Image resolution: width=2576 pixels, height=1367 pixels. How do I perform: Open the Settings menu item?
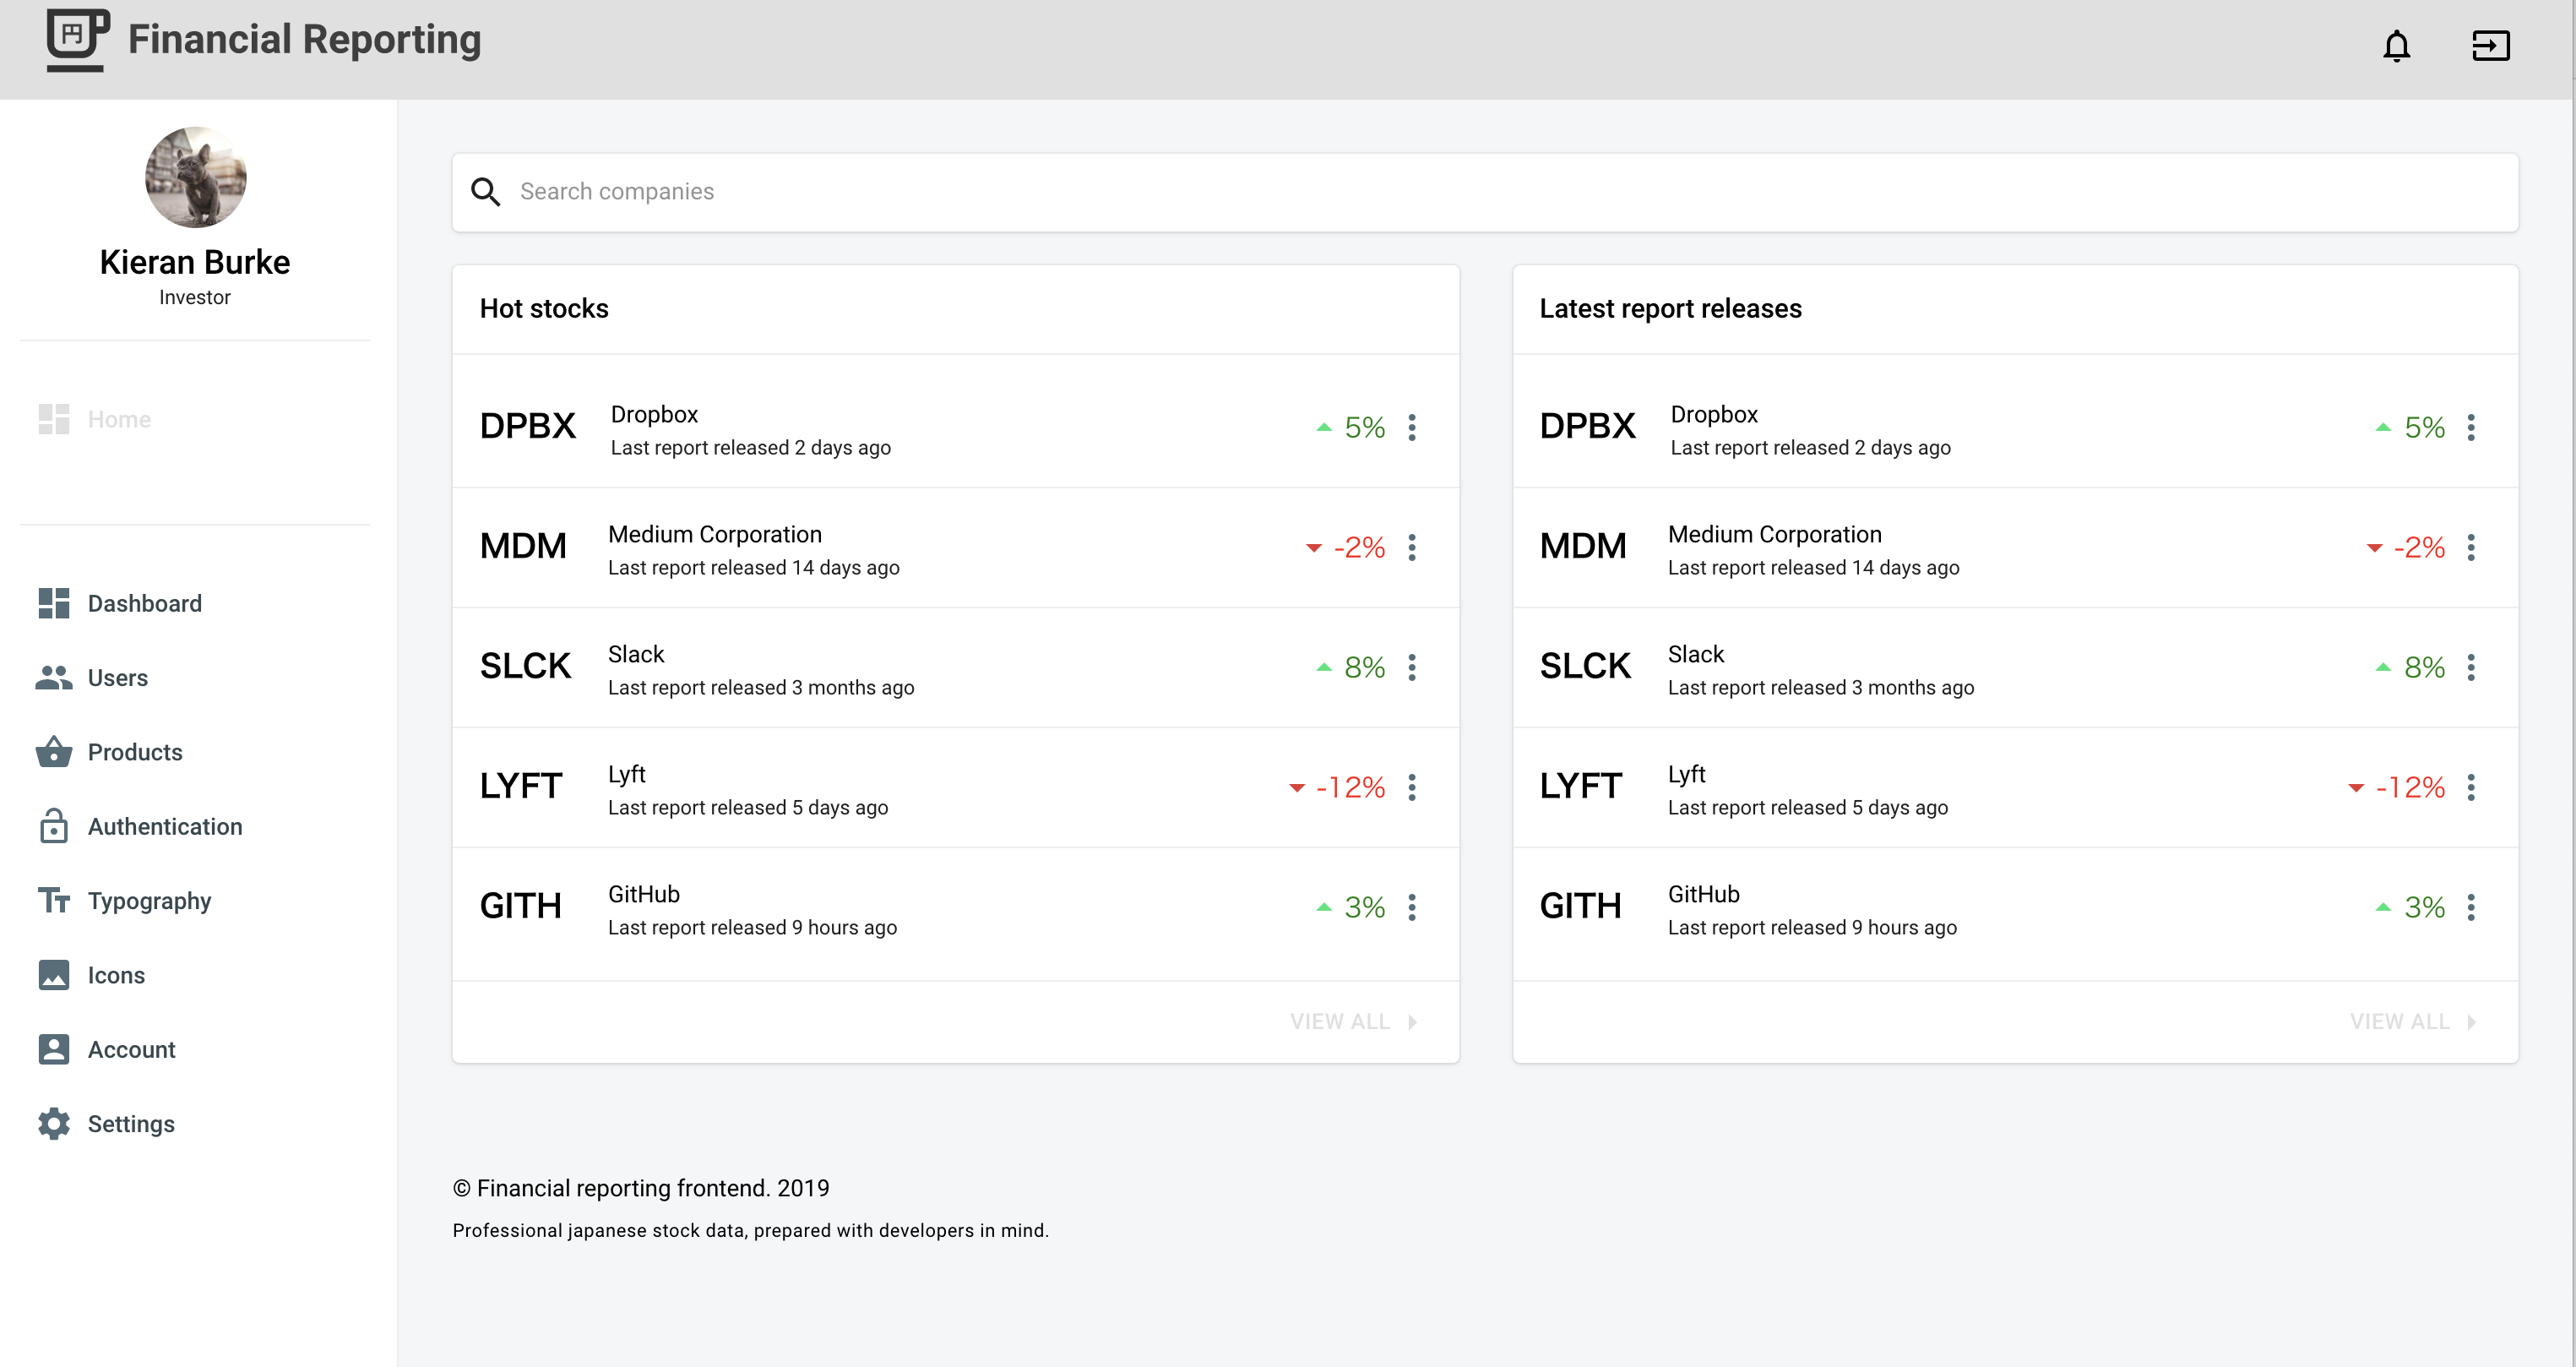[195, 1124]
